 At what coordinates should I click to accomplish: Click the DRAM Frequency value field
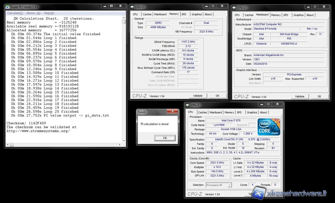188,42
